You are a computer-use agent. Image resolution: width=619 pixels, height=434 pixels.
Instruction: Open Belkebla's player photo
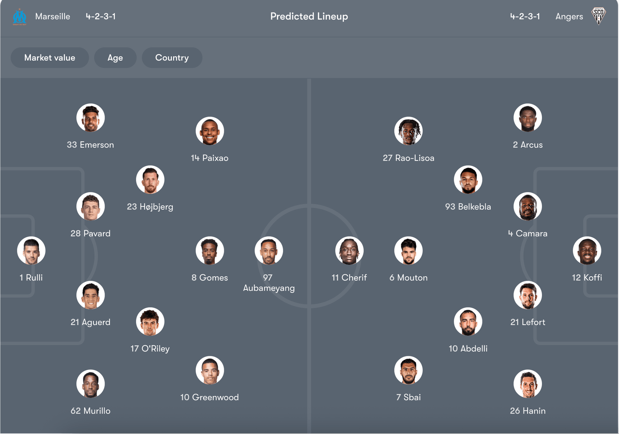[x=468, y=180]
